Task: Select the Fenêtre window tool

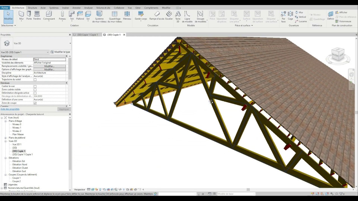Action: pyautogui.click(x=37, y=15)
